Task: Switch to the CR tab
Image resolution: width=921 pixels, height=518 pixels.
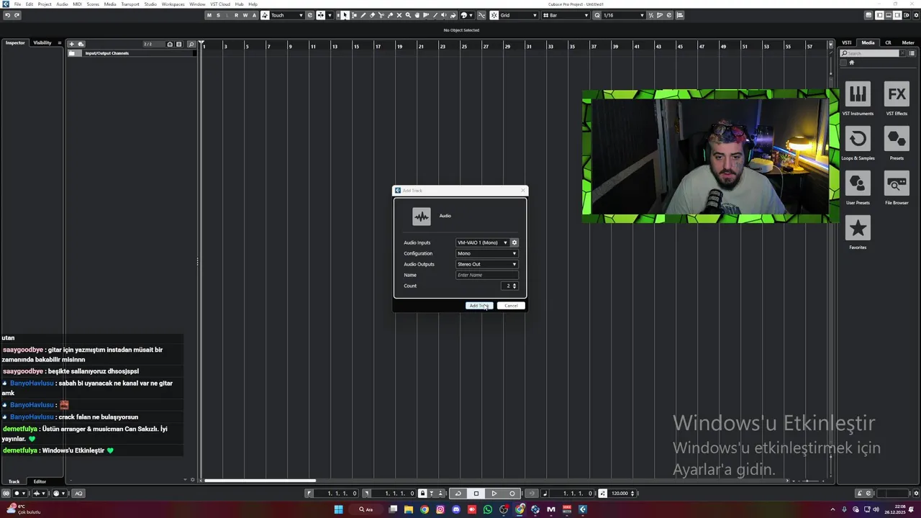Action: [x=888, y=43]
